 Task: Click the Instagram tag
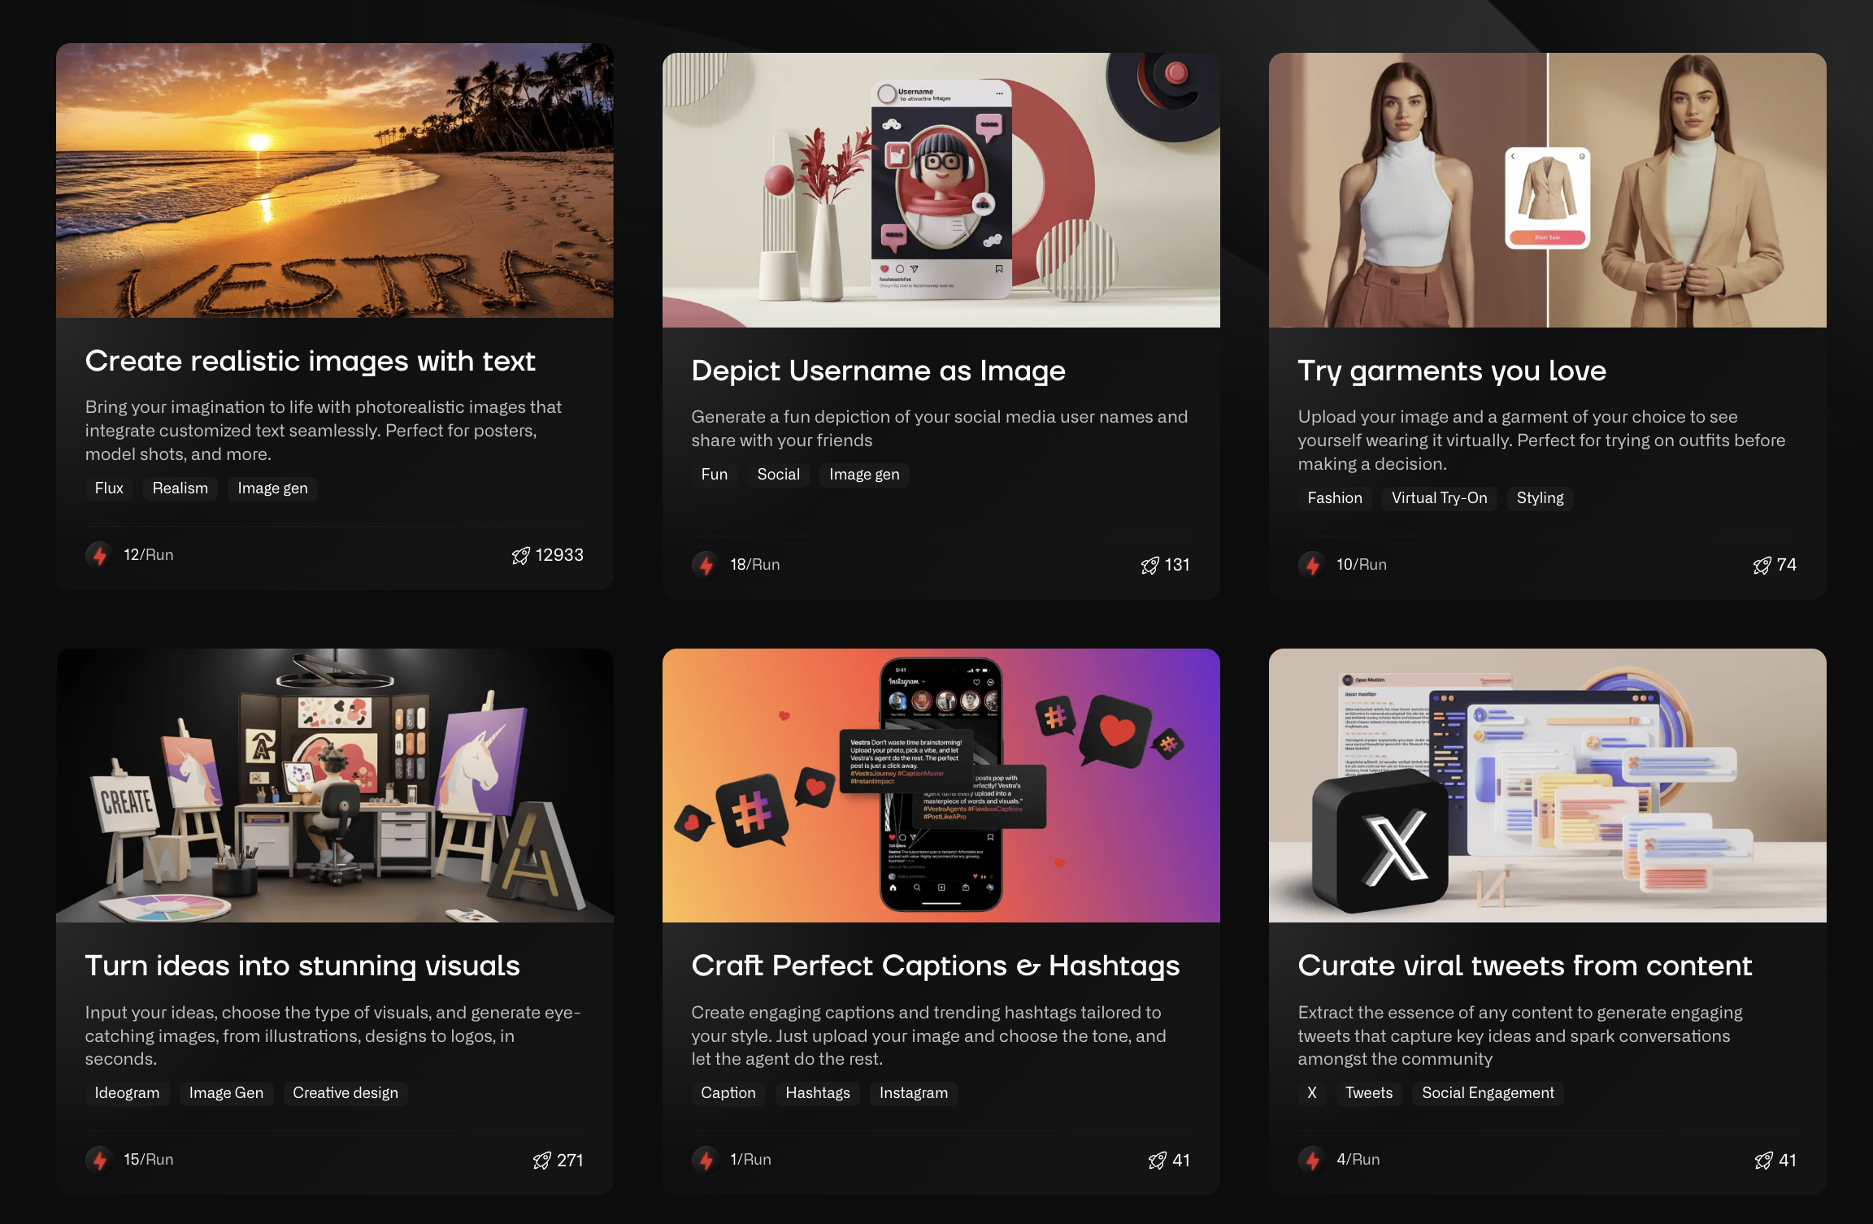(913, 1093)
